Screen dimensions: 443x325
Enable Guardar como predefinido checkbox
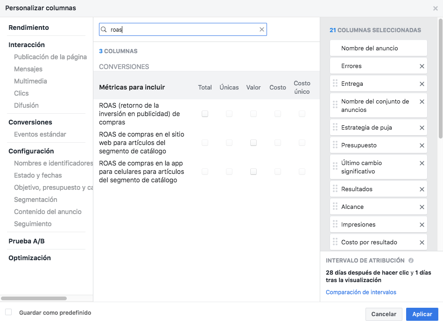[x=8, y=312]
